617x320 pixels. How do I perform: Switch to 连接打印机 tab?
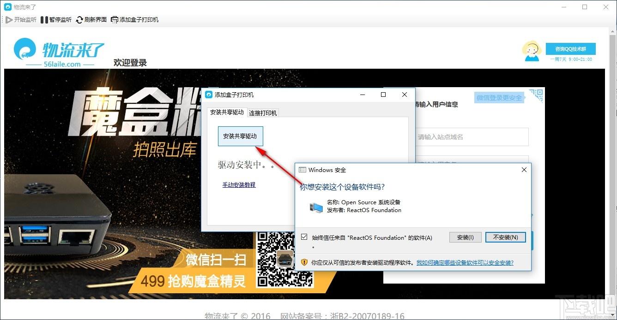point(263,113)
